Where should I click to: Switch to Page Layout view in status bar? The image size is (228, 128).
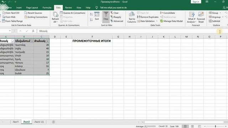click(x=192, y=127)
